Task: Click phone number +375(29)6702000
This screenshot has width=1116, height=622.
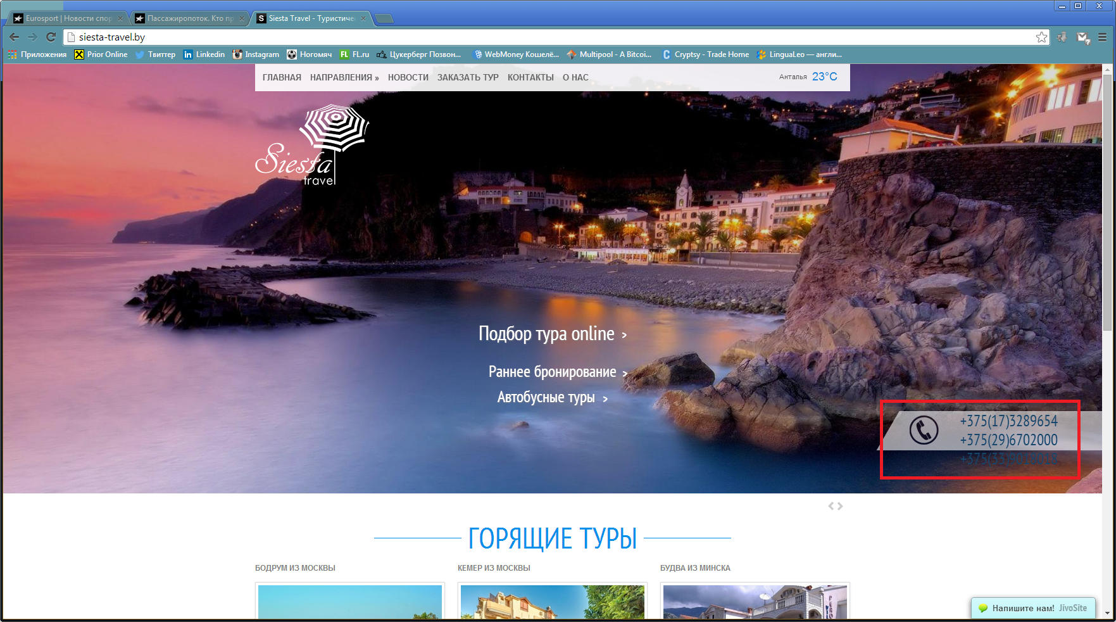Action: tap(1008, 440)
